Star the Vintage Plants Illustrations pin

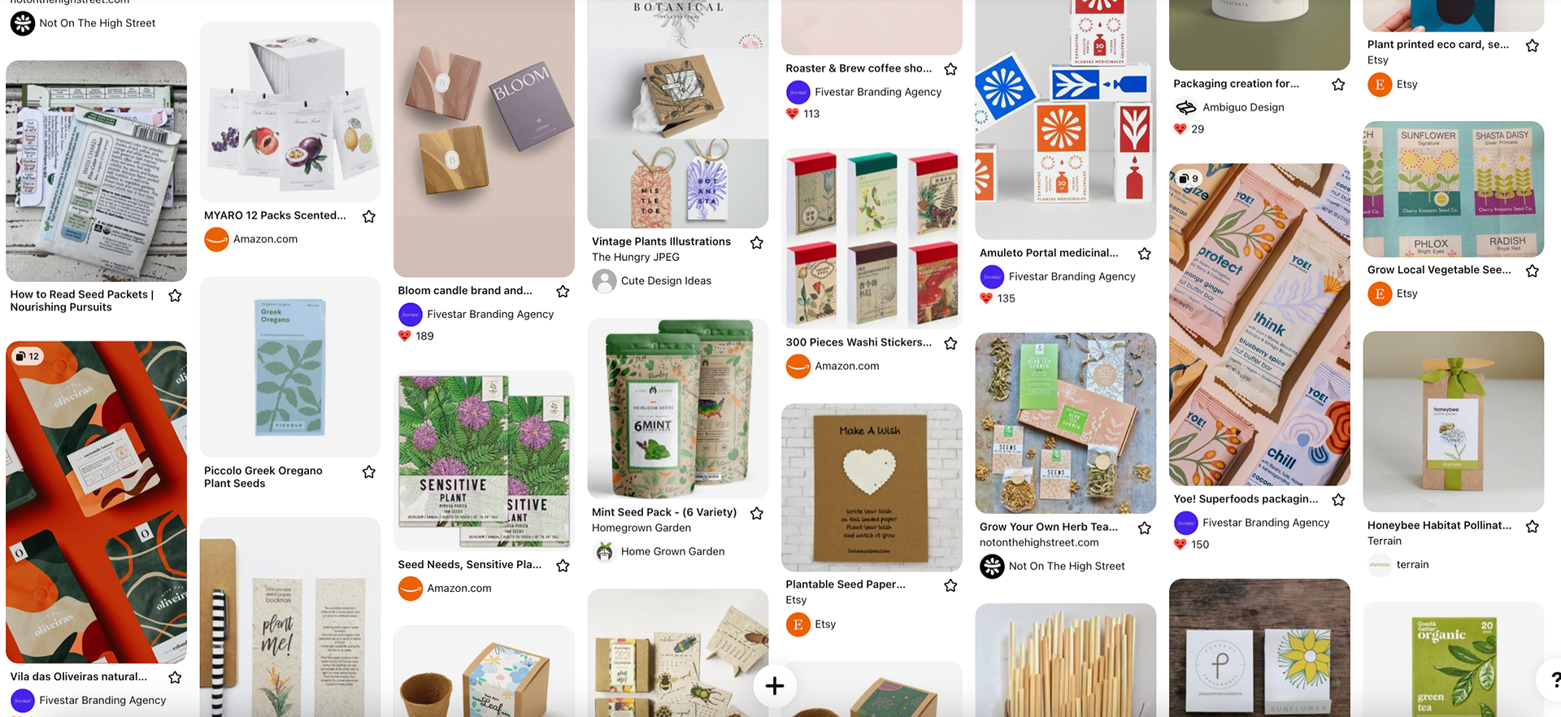(757, 242)
